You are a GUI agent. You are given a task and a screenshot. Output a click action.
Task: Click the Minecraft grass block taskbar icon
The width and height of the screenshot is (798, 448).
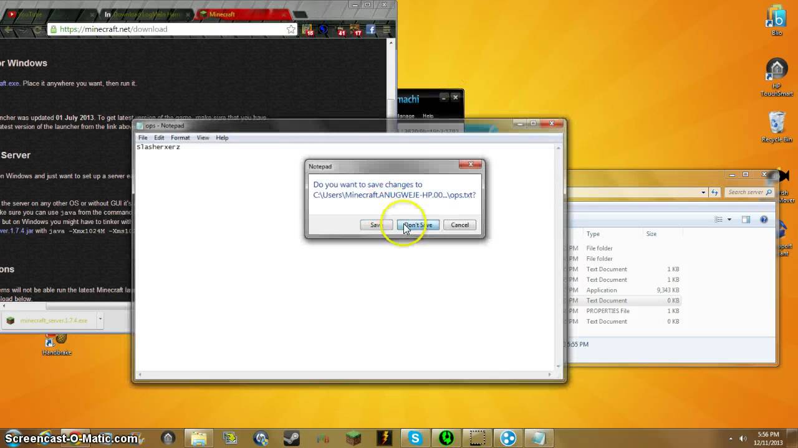point(353,438)
